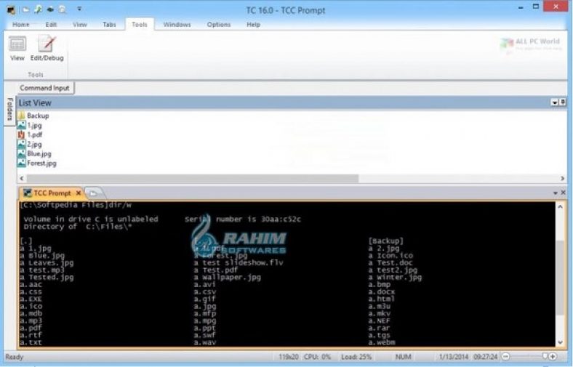The width and height of the screenshot is (573, 367).
Task: Close the TCC Prompt tab
Action: (79, 193)
